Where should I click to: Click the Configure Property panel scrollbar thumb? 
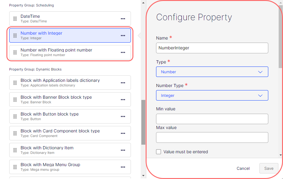coord(281,37)
